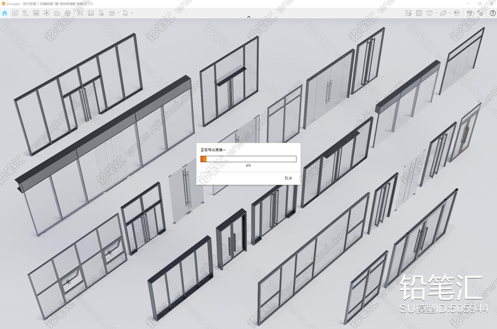Image resolution: width=497 pixels, height=329 pixels.
Task: Open the BIM information panel
Action: pos(25,13)
